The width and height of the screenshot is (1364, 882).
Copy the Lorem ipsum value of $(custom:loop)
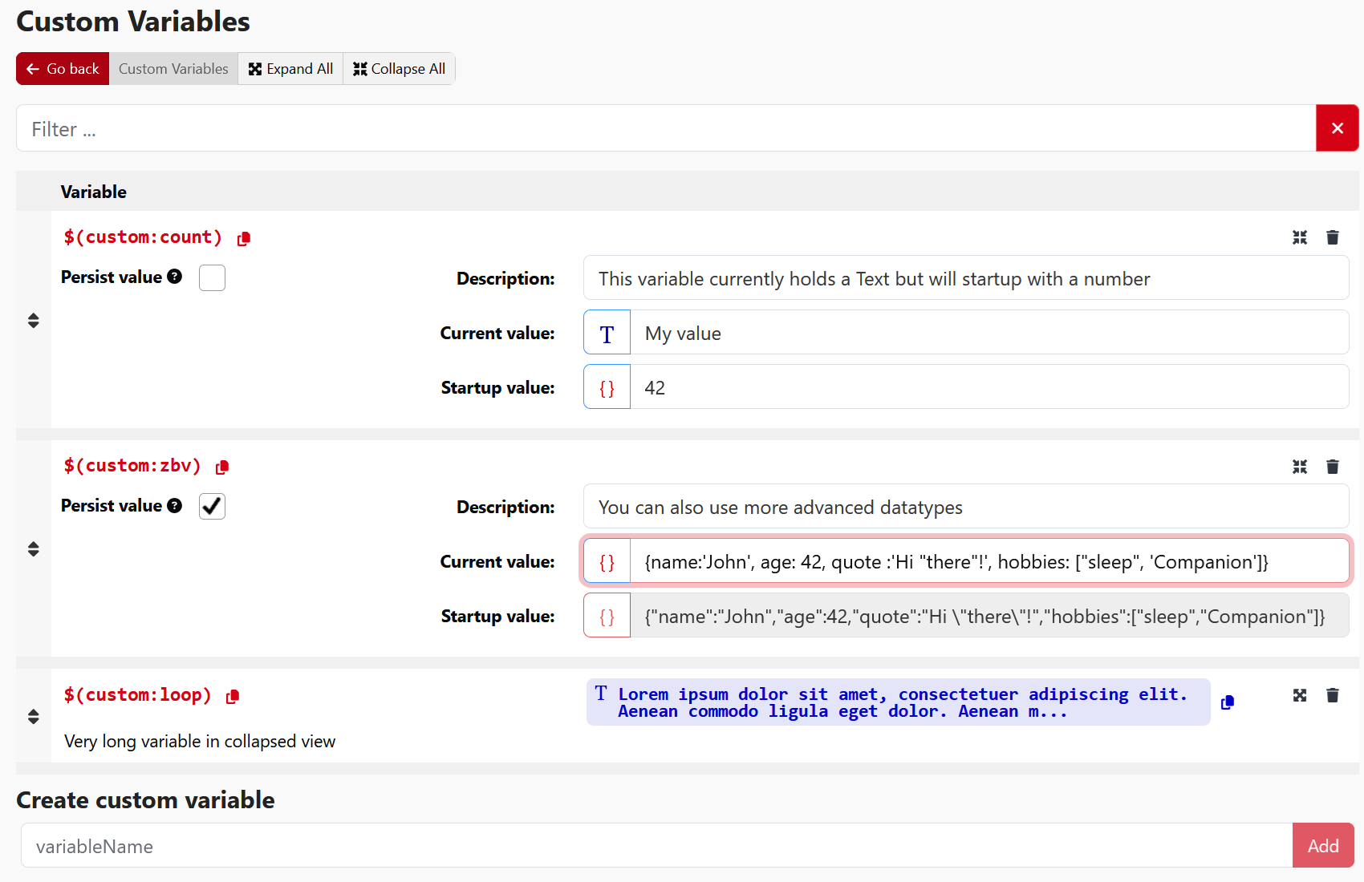point(1227,702)
